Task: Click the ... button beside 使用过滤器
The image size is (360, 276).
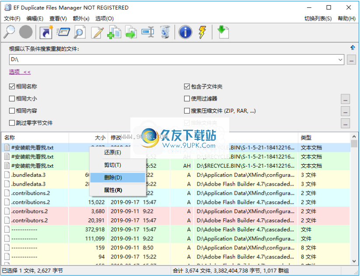Action: (x=345, y=99)
